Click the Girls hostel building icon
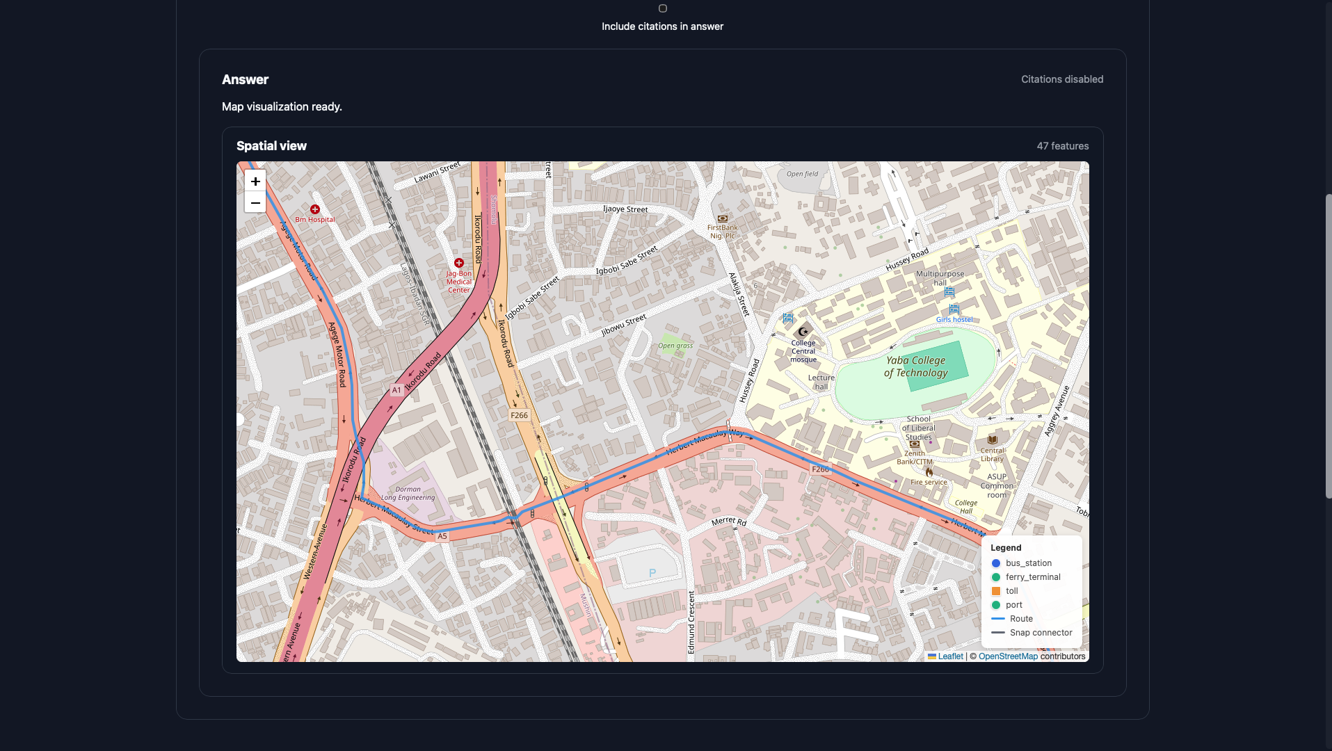This screenshot has height=751, width=1332. (954, 310)
